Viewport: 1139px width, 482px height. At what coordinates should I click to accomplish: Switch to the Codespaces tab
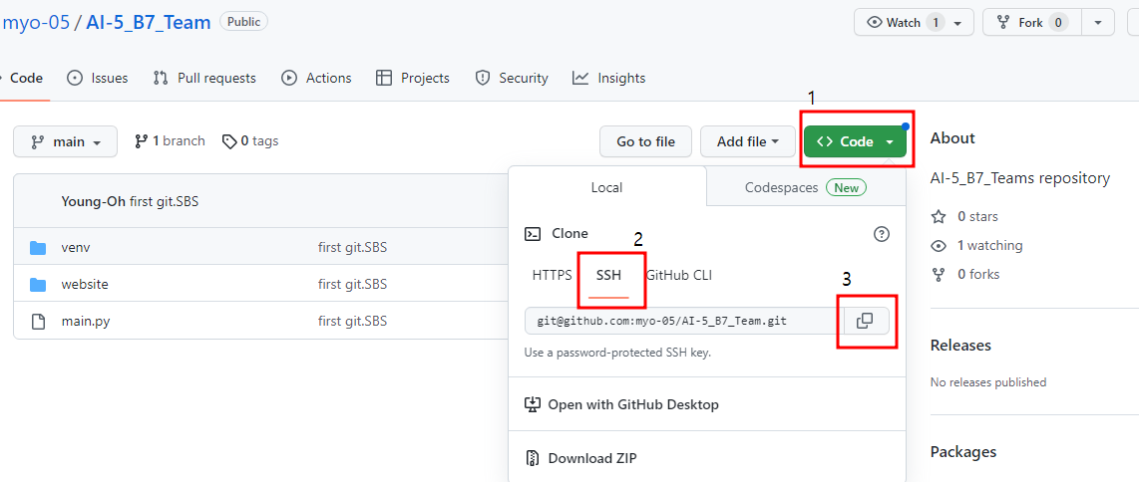806,188
